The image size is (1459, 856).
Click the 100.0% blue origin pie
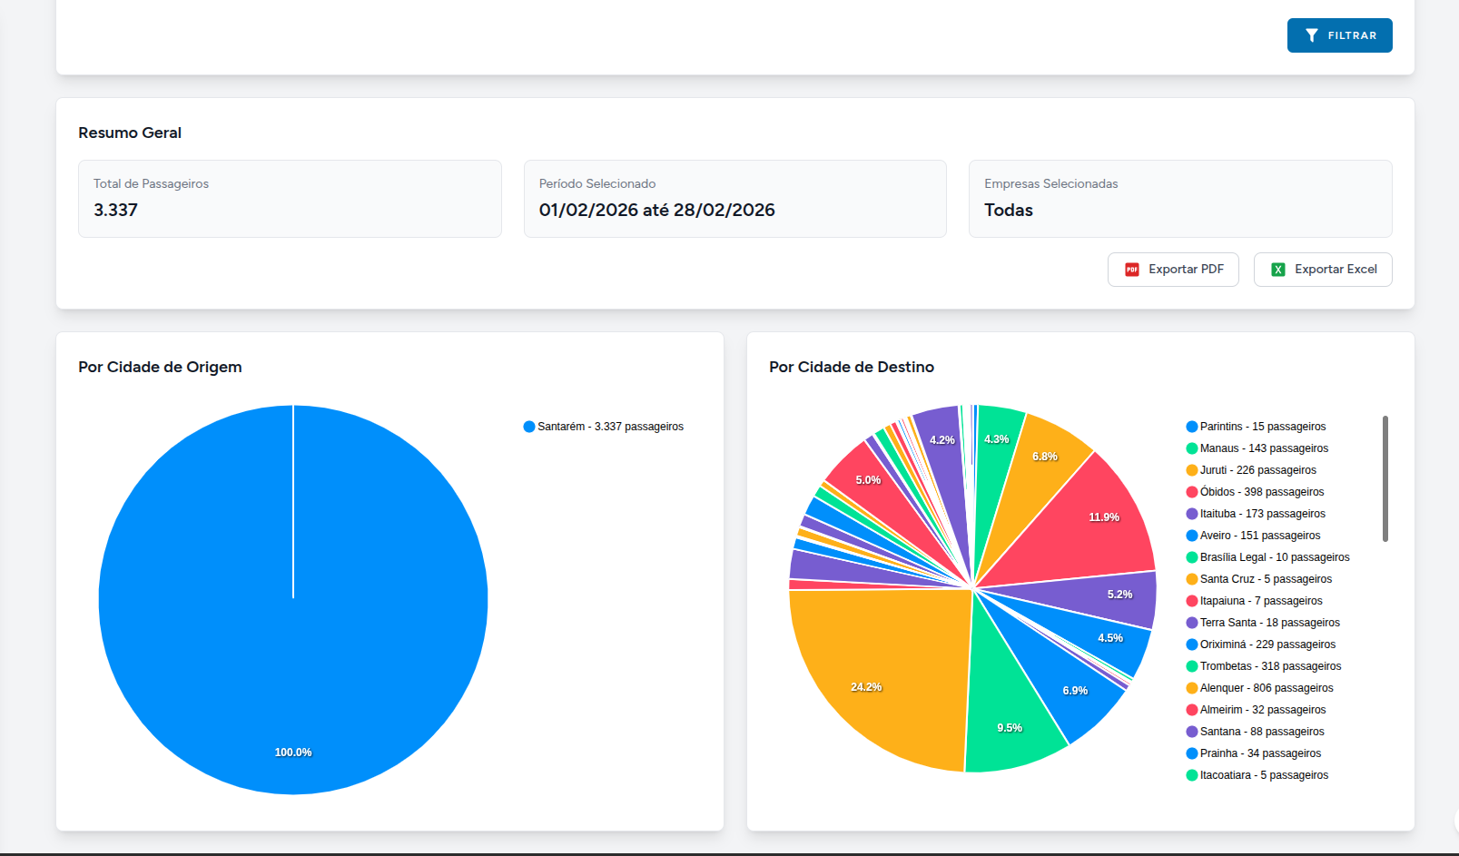(293, 635)
